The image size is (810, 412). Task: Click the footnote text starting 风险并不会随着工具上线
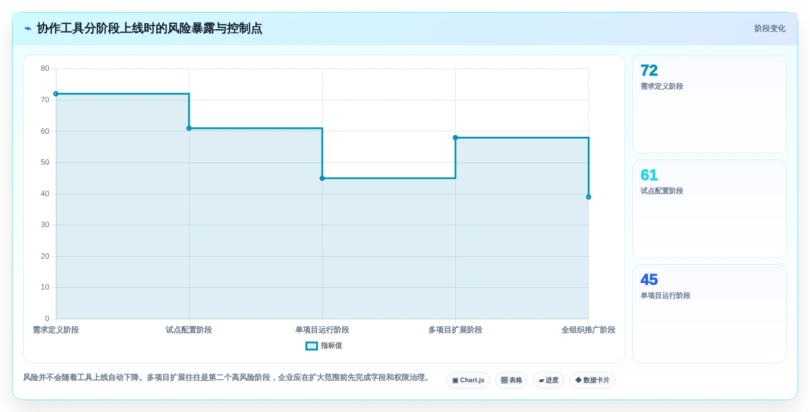point(228,378)
